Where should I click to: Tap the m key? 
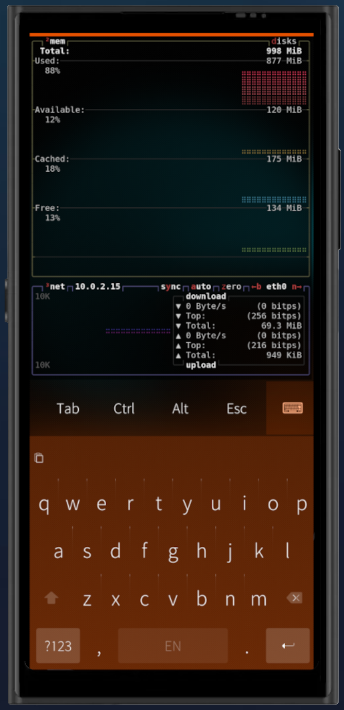(x=259, y=599)
